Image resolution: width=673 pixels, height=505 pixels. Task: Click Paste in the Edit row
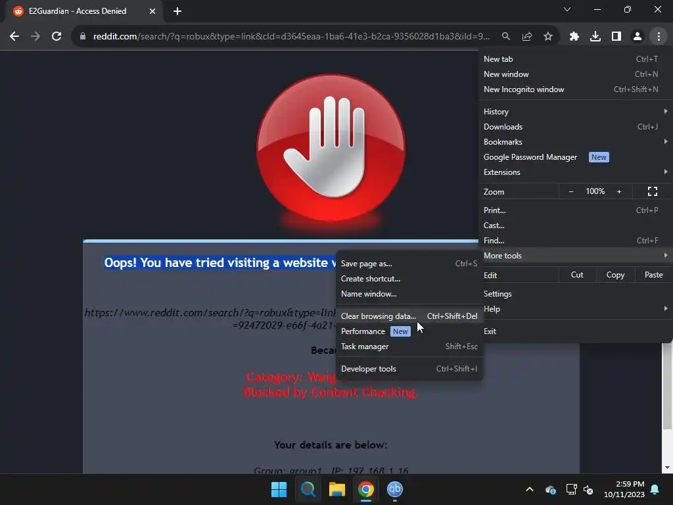click(653, 275)
